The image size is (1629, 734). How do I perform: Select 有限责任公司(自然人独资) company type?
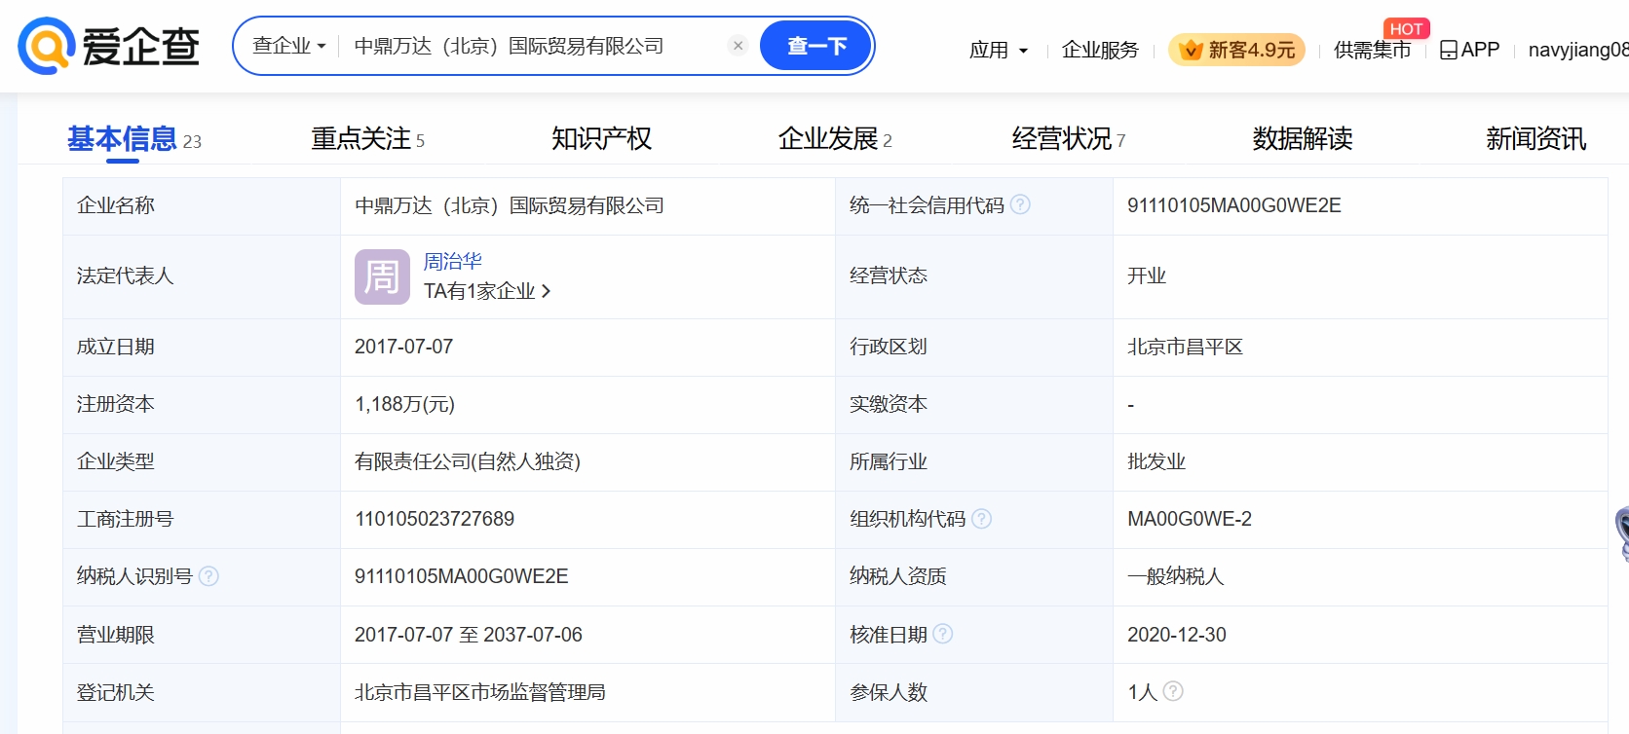(x=468, y=461)
